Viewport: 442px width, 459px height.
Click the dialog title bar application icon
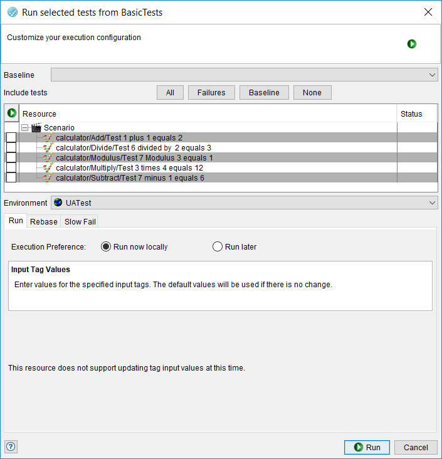13,13
